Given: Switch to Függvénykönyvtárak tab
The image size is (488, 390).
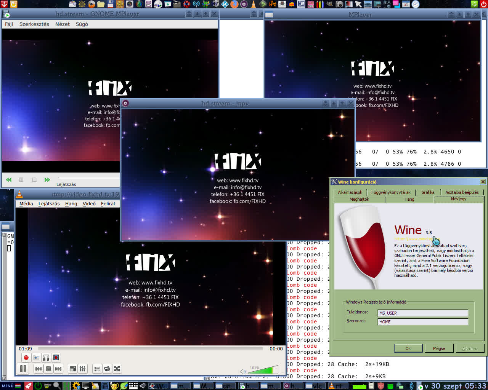Looking at the screenshot, I should pos(391,192).
